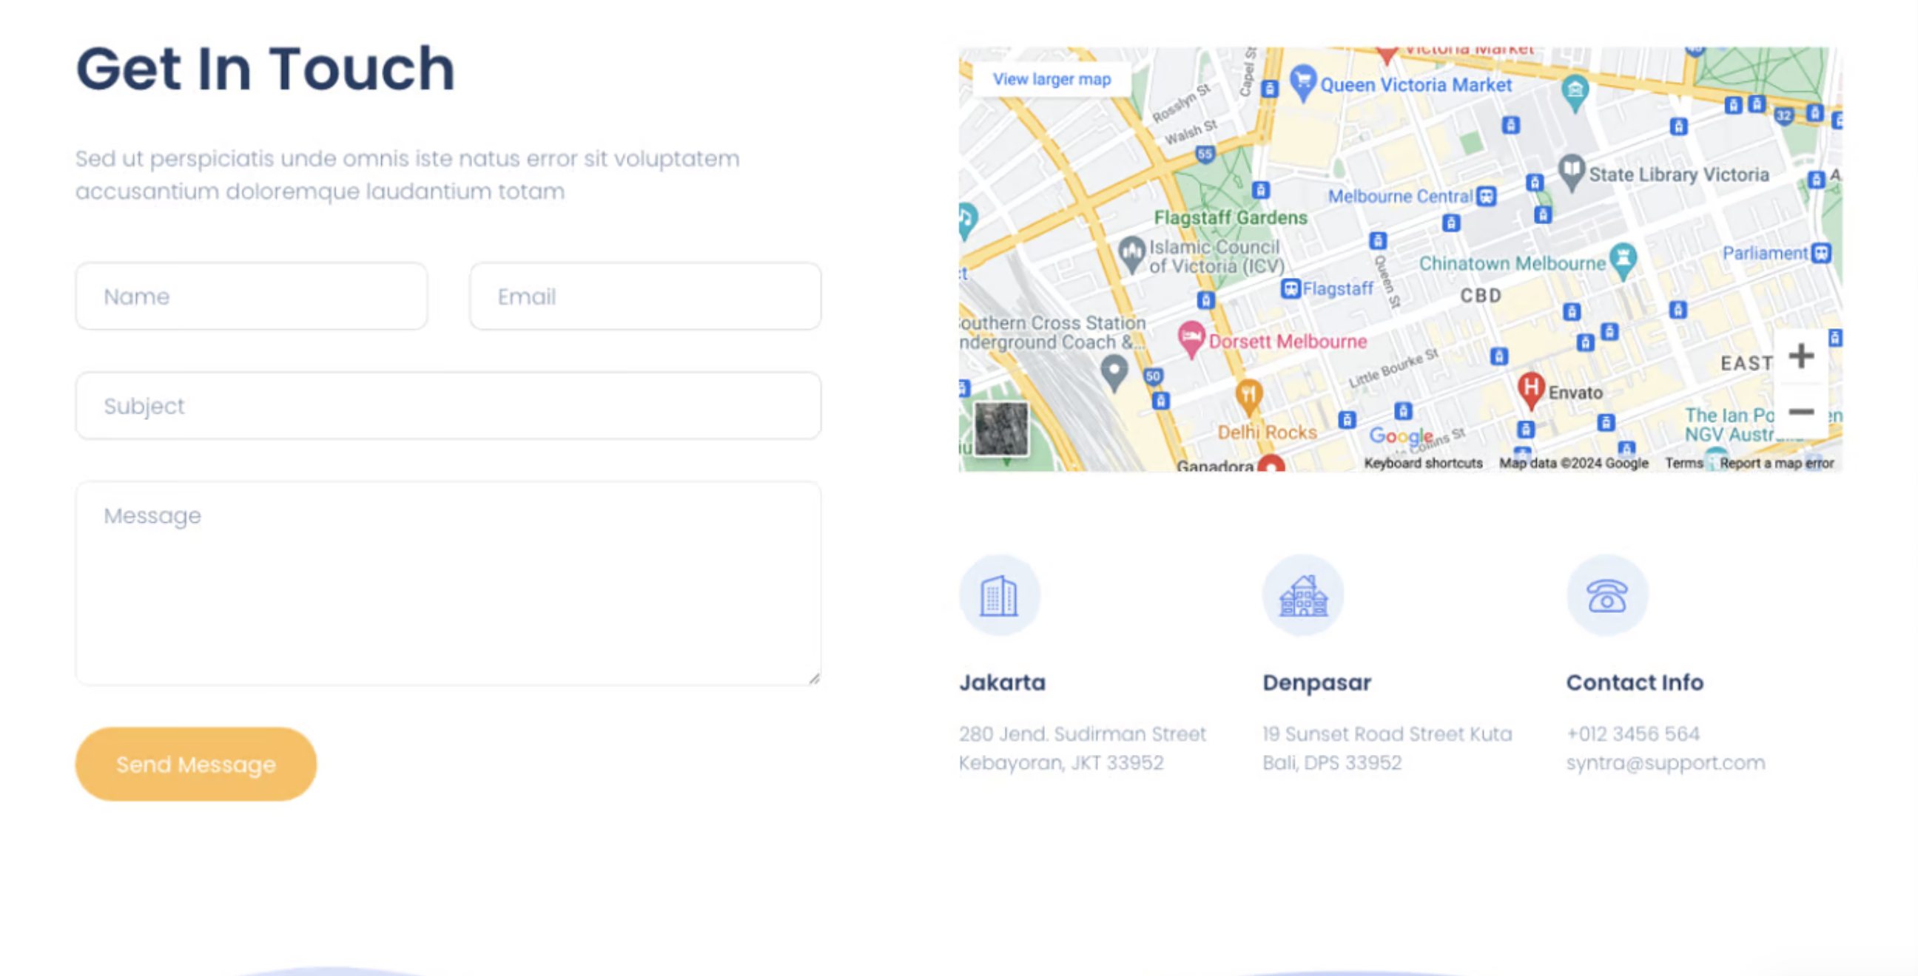Click Report a map error link
The height and width of the screenshot is (976, 1918).
(1777, 463)
